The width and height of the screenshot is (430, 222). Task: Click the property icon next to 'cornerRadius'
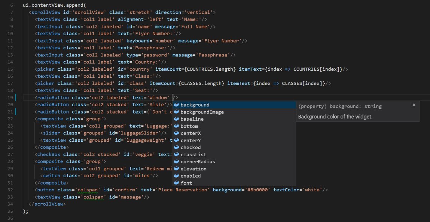coord(177,161)
